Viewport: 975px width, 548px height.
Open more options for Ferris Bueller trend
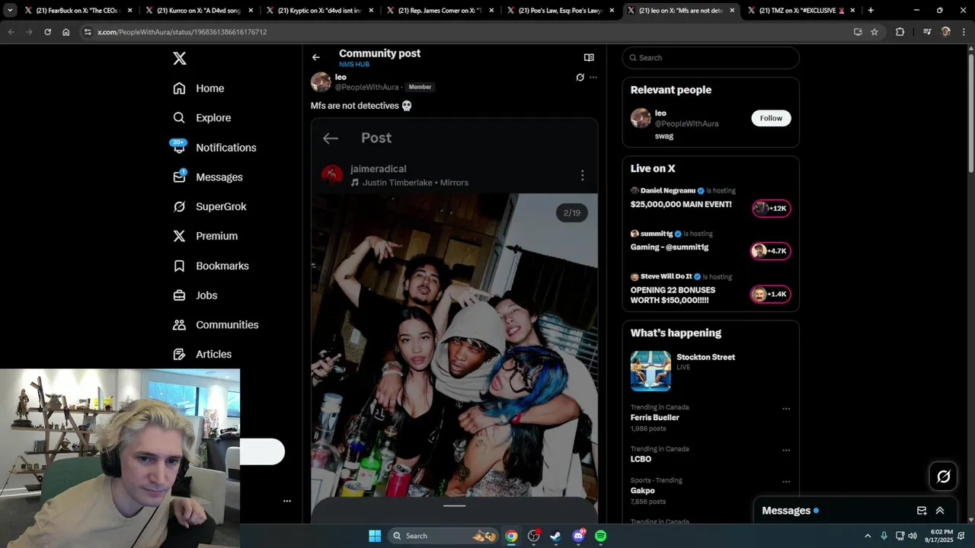click(x=786, y=409)
